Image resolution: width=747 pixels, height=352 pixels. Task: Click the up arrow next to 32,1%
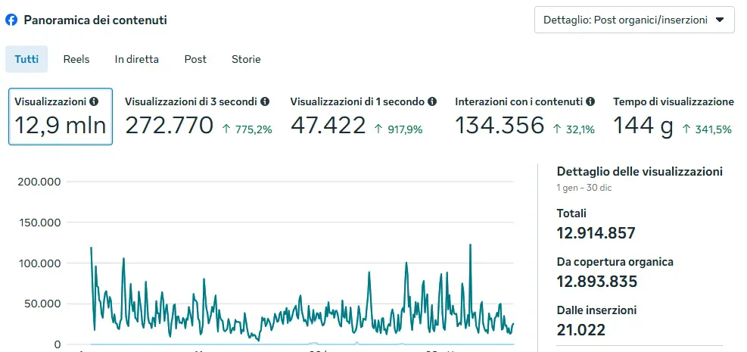pos(557,129)
